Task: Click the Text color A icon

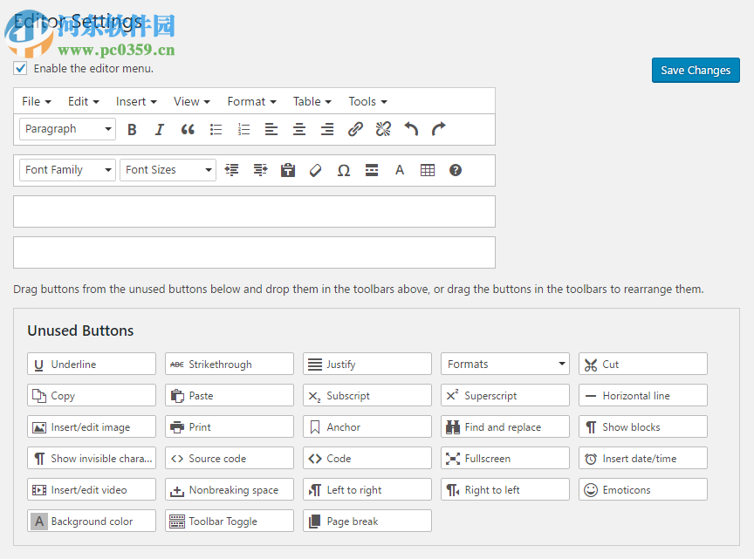Action: coord(400,170)
